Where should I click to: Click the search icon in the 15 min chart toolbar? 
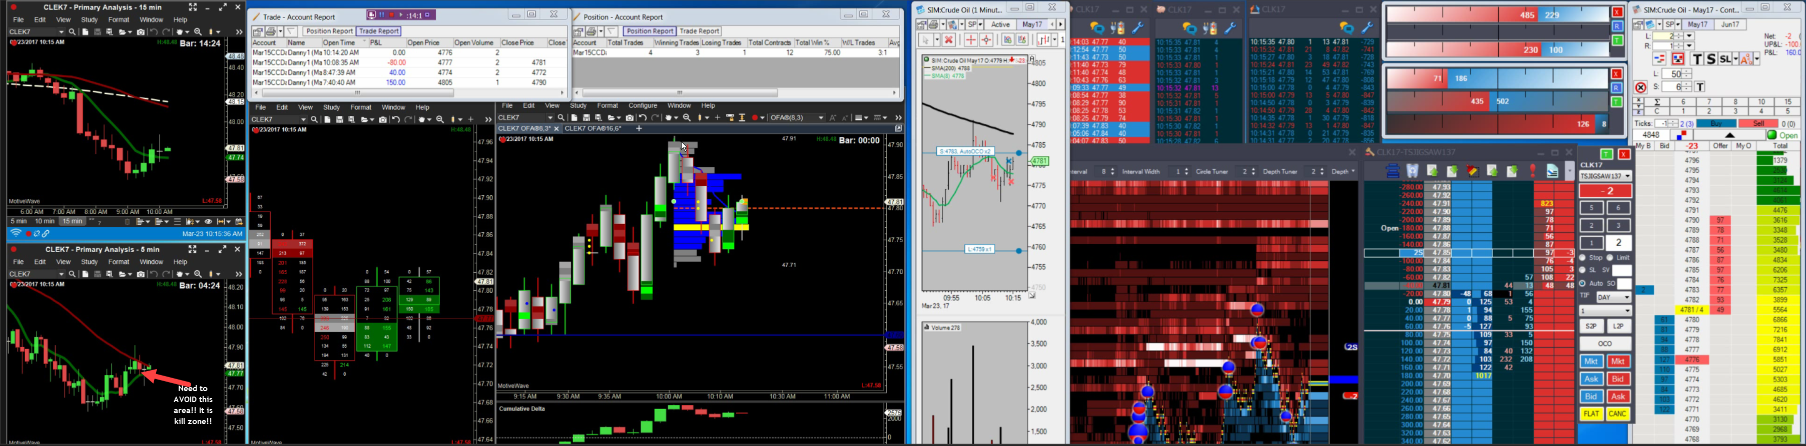pos(72,32)
